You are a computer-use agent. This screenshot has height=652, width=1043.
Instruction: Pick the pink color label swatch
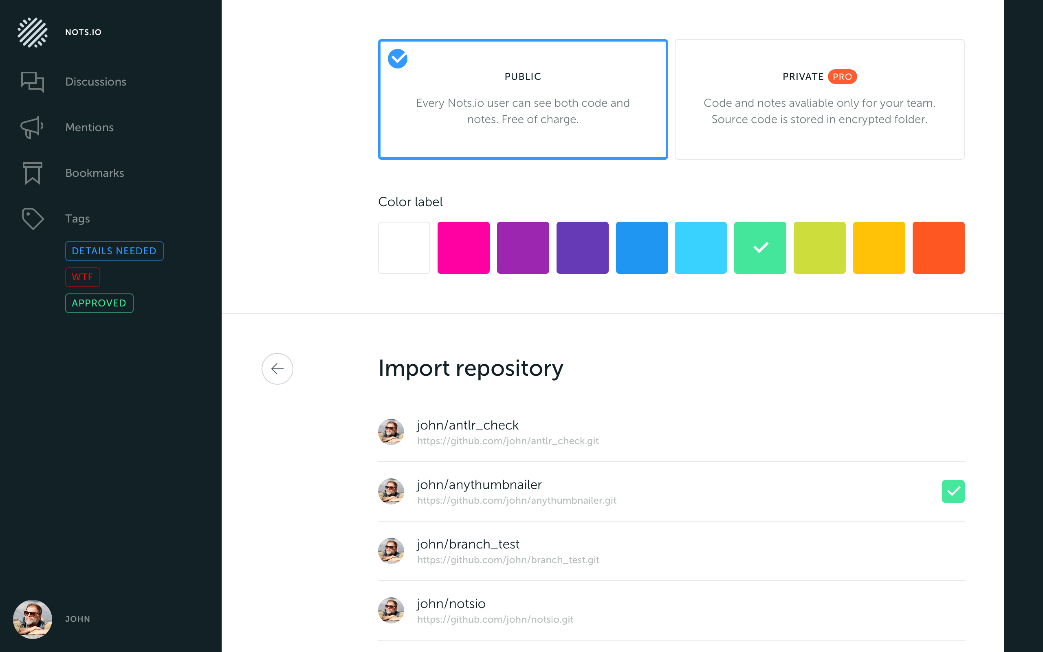[463, 247]
